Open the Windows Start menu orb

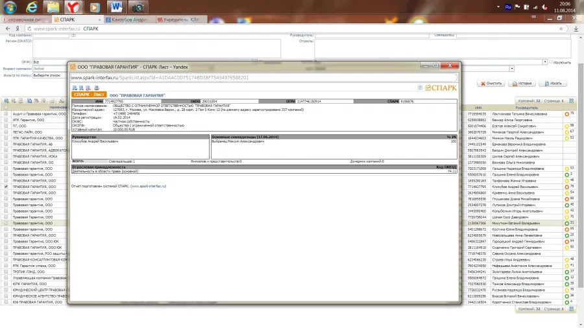point(10,6)
